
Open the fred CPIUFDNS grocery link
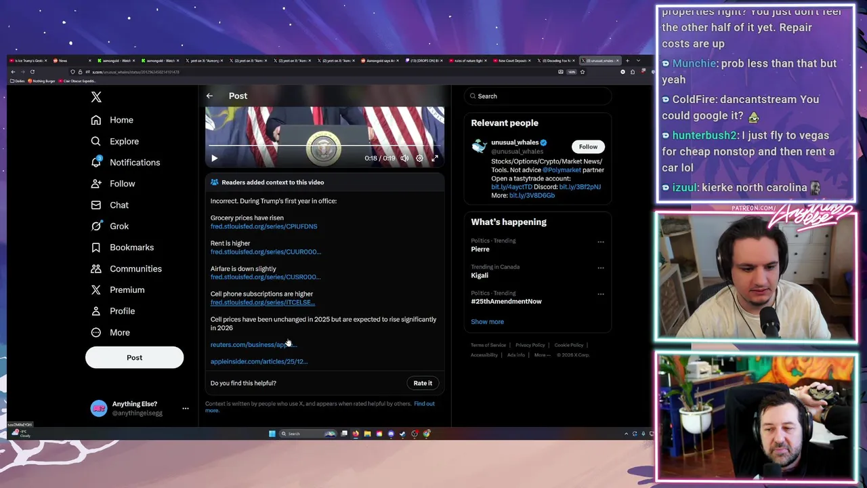(263, 226)
